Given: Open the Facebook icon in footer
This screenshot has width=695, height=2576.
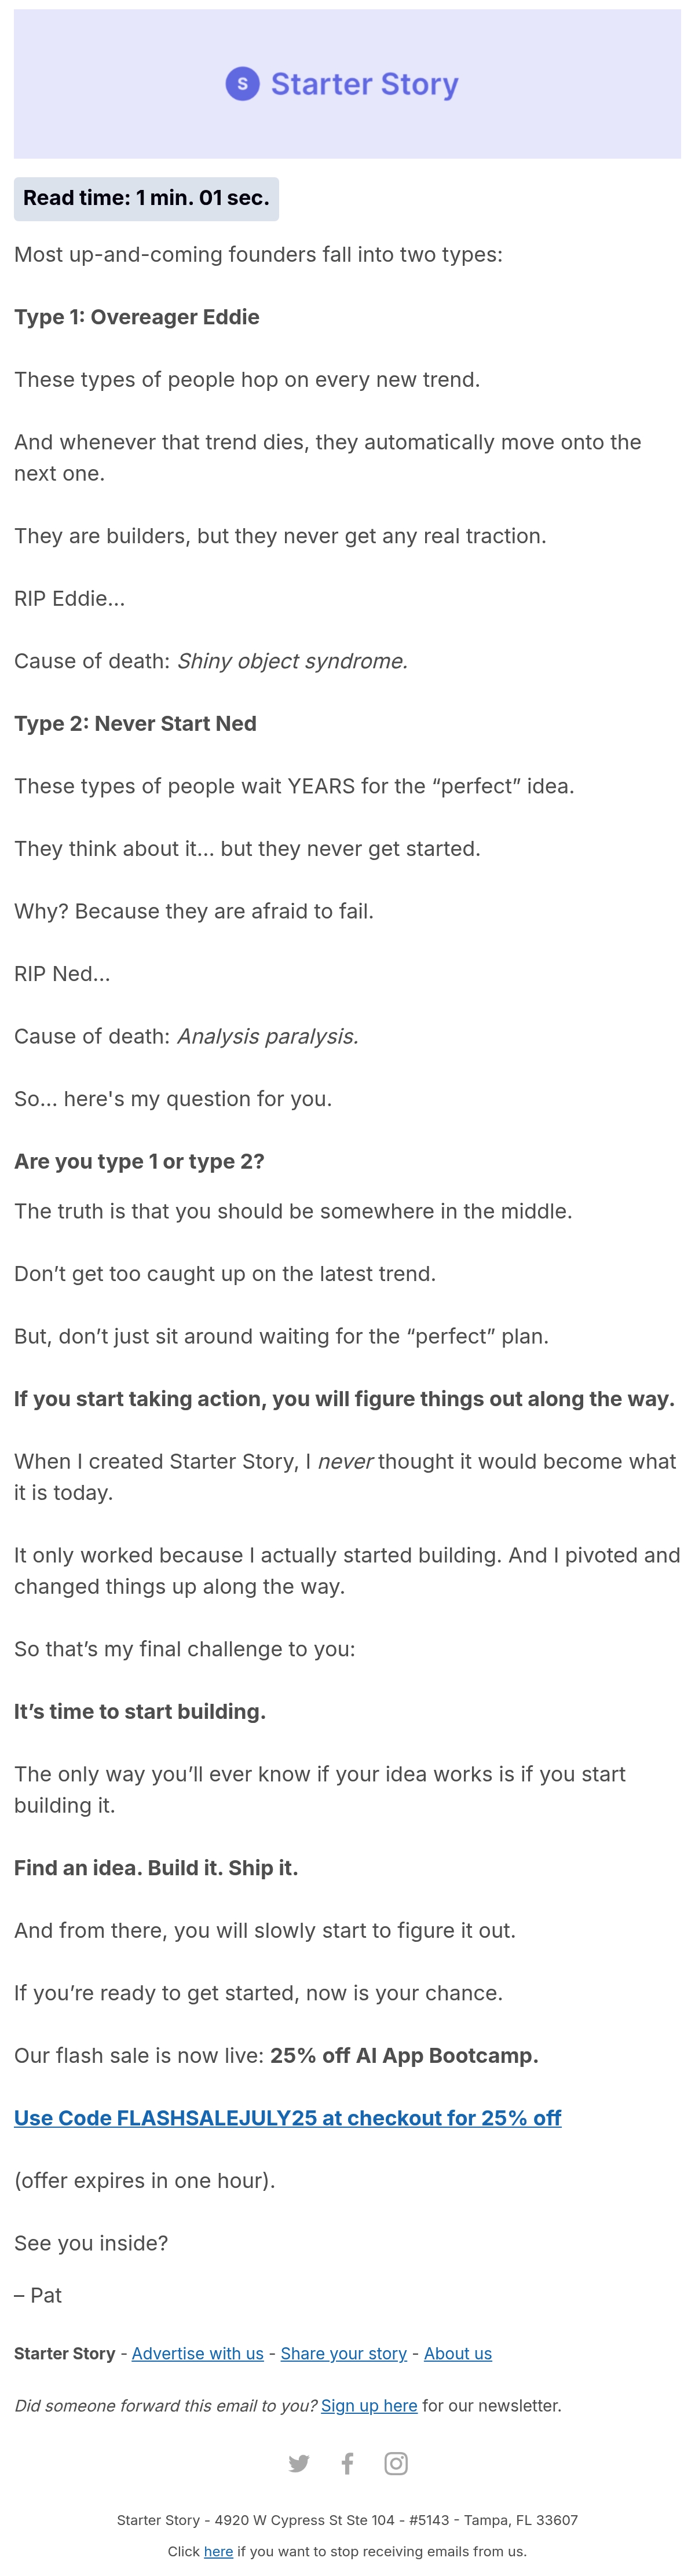Looking at the screenshot, I should pyautogui.click(x=347, y=2463).
